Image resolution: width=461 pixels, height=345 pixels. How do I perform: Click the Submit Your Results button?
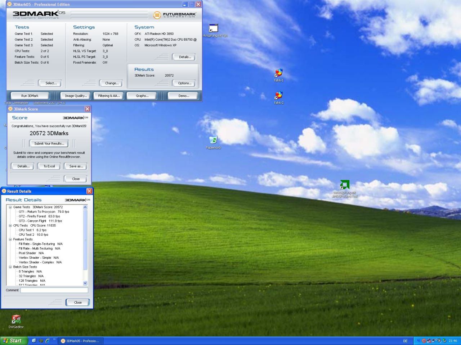tap(49, 143)
